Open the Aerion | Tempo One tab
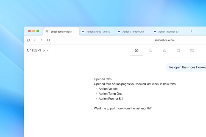The width and height of the screenshot is (206, 137). pos(133,32)
